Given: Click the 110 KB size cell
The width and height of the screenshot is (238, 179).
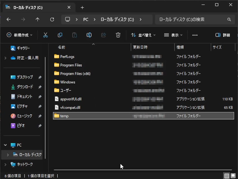Looking at the screenshot, I should click(x=227, y=99).
